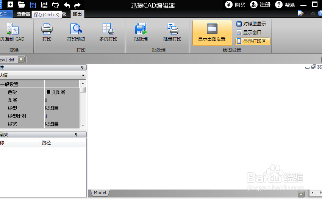Launch the 批处理 batch tool
The image size is (322, 199).
(x=141, y=32)
